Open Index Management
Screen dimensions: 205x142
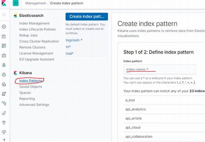click(x=34, y=23)
